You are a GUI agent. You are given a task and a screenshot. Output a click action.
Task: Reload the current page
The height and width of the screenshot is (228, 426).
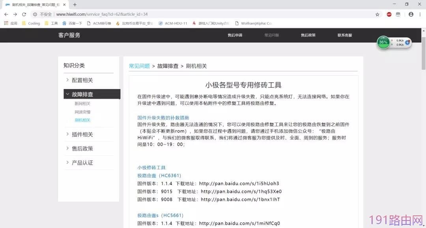point(24,14)
